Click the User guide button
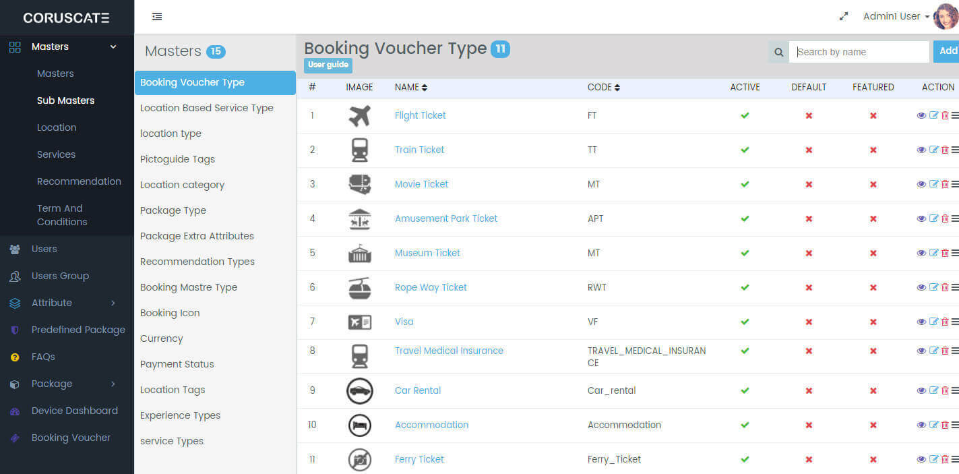This screenshot has width=959, height=474. 328,65
